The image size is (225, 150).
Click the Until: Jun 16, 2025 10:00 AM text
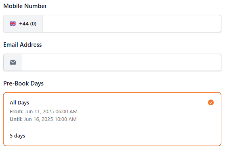43,119
